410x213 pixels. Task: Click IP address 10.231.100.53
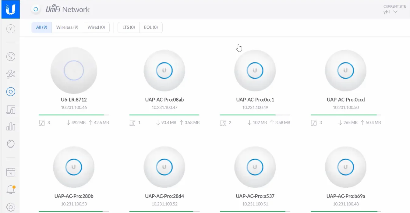(x=74, y=204)
